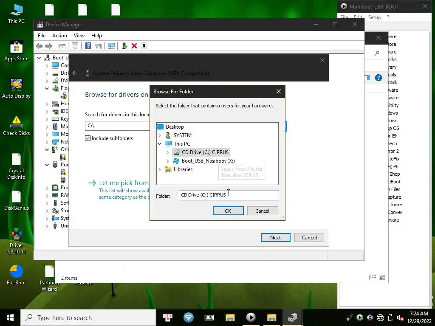Click the media player play icon on taskbar
Screen dimensions: 435x326
(251, 318)
